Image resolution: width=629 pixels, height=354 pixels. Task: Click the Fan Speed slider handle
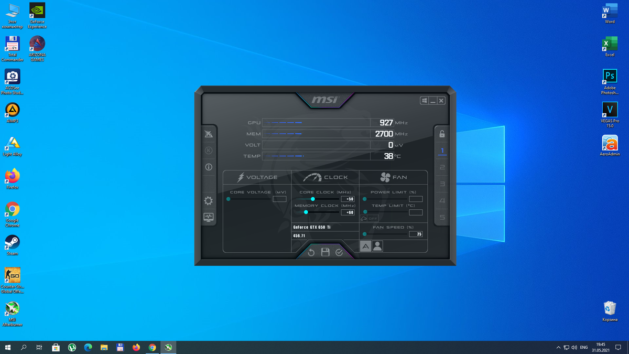tap(364, 234)
